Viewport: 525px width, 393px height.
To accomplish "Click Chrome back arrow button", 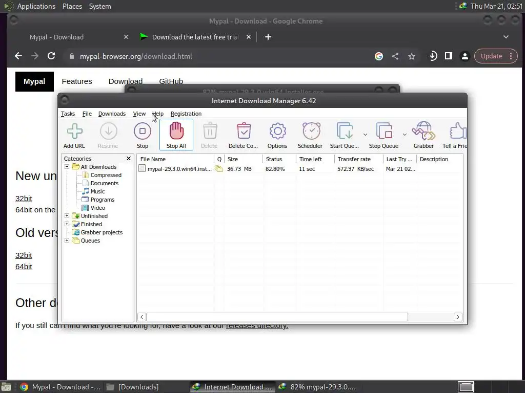I will 18,56.
